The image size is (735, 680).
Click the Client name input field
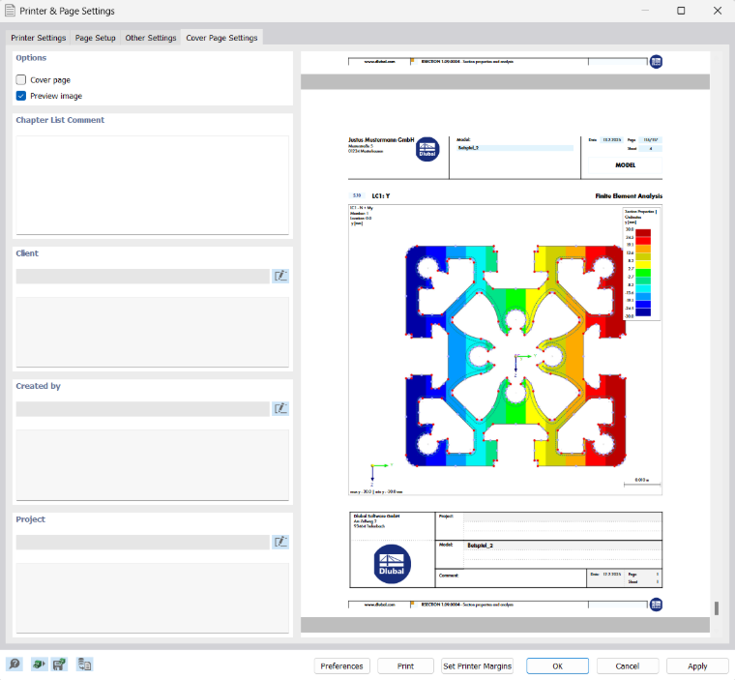142,276
